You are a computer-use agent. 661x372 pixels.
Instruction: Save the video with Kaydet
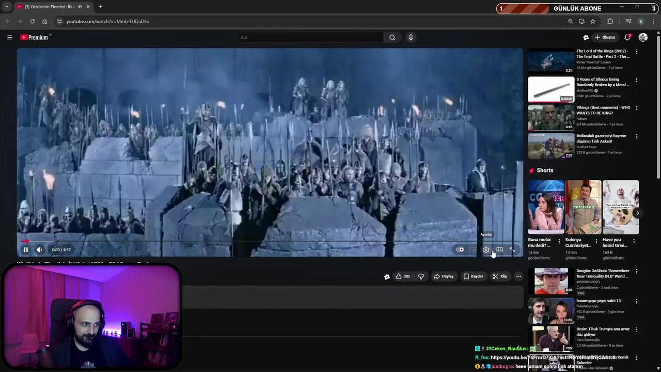click(473, 276)
